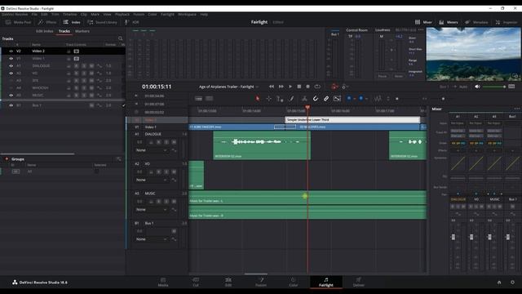The width and height of the screenshot is (522, 294).
Task: Open the File menu
Action: pyautogui.click(x=34, y=15)
